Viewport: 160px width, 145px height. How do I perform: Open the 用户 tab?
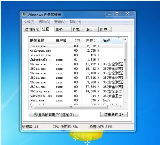coord(105,29)
